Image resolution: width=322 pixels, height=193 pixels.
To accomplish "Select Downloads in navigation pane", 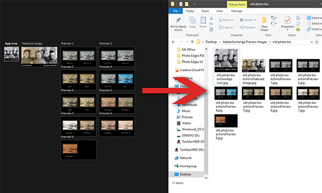I will 187,105.
